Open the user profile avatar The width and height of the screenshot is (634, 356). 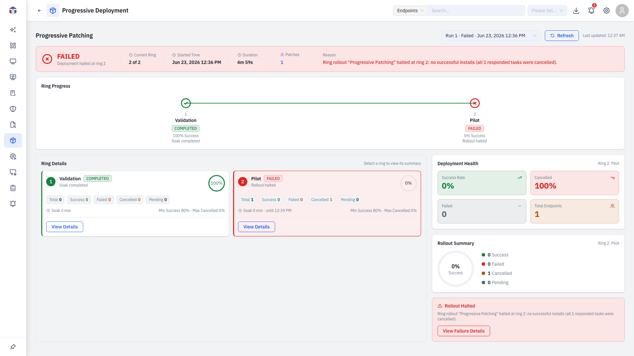(622, 11)
